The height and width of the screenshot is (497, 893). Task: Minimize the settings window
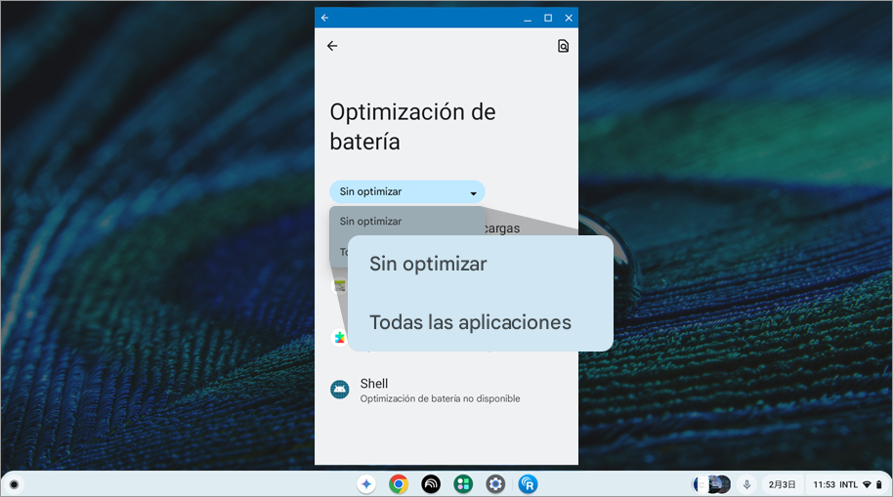pos(528,19)
